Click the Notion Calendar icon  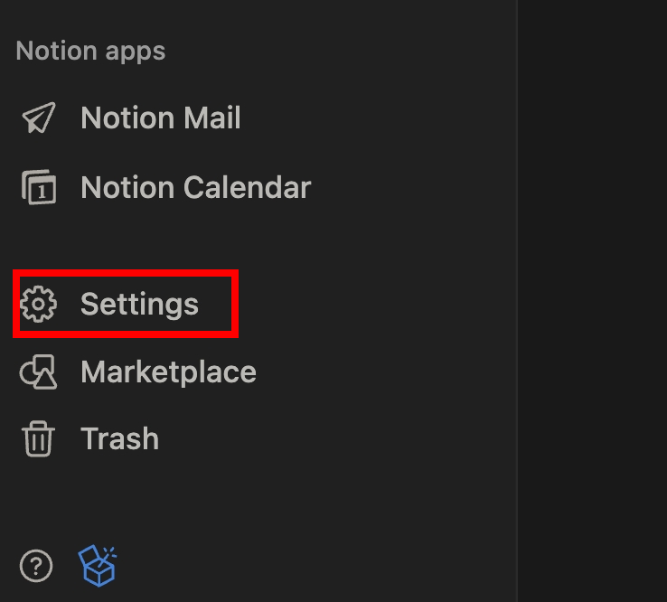38,188
